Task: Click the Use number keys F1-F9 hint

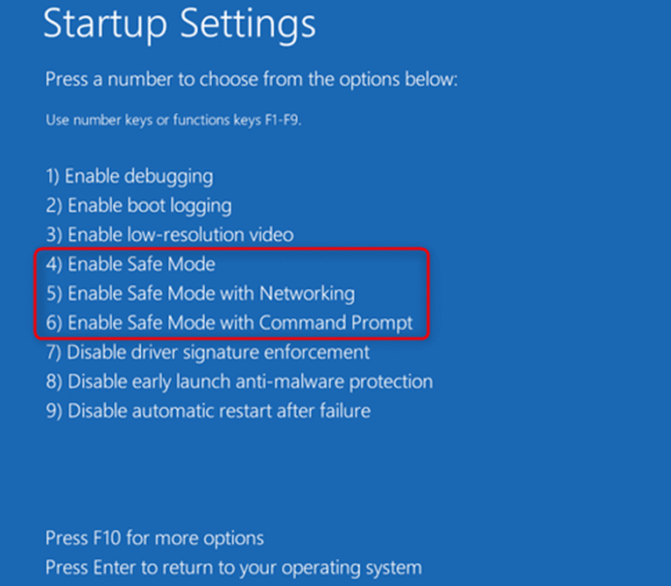Action: [x=174, y=120]
